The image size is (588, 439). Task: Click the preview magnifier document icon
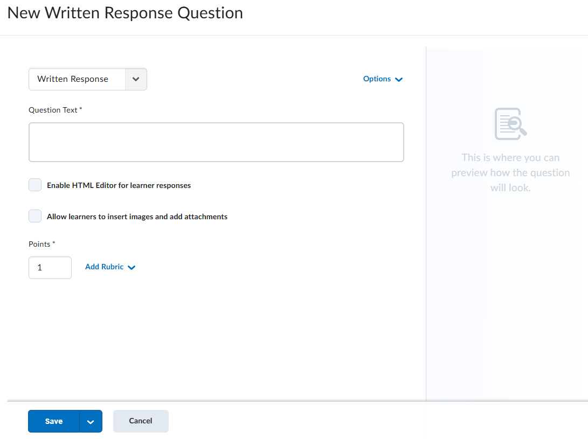tap(510, 123)
